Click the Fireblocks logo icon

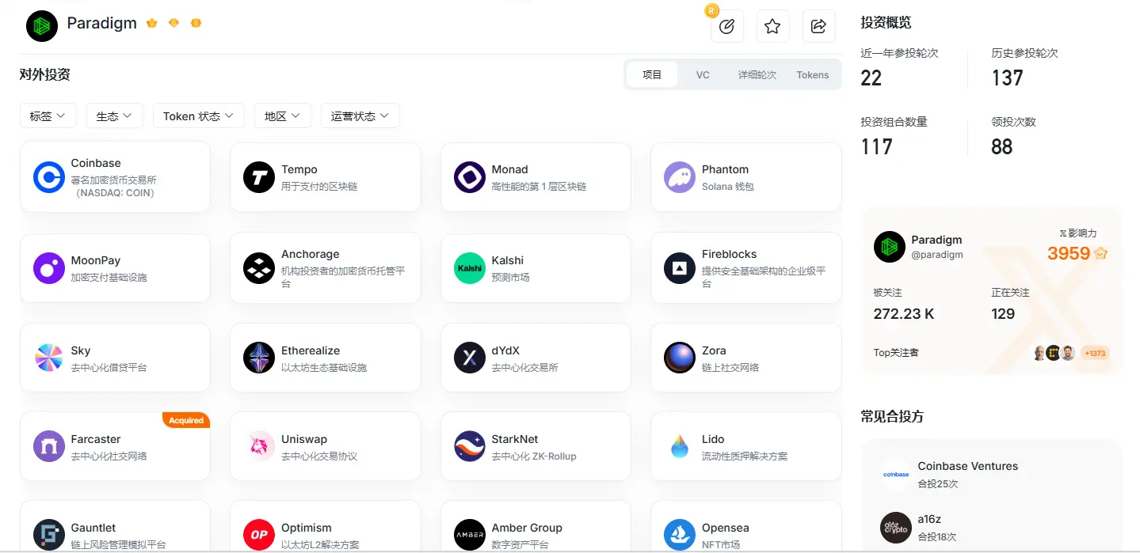pos(679,268)
